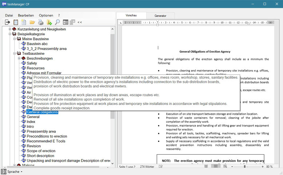Click the zoom in plus button
Screen dimensions: 283x175
(263, 167)
